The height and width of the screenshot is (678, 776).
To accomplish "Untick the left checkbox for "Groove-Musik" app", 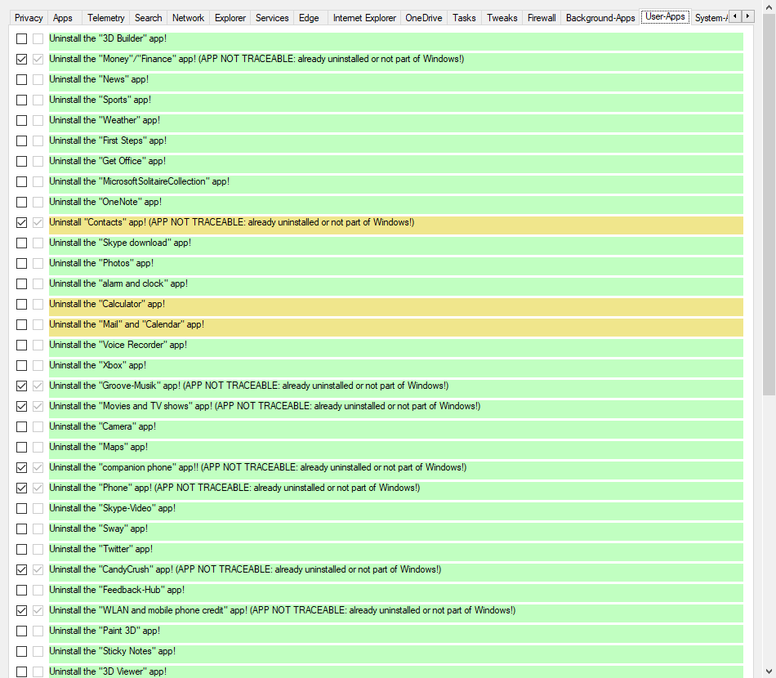I will 22,386.
